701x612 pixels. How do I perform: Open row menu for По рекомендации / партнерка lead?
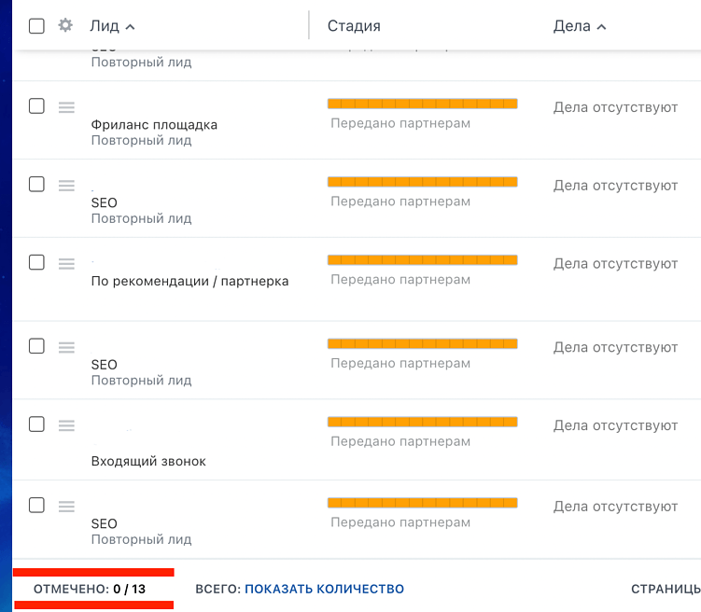(x=66, y=264)
